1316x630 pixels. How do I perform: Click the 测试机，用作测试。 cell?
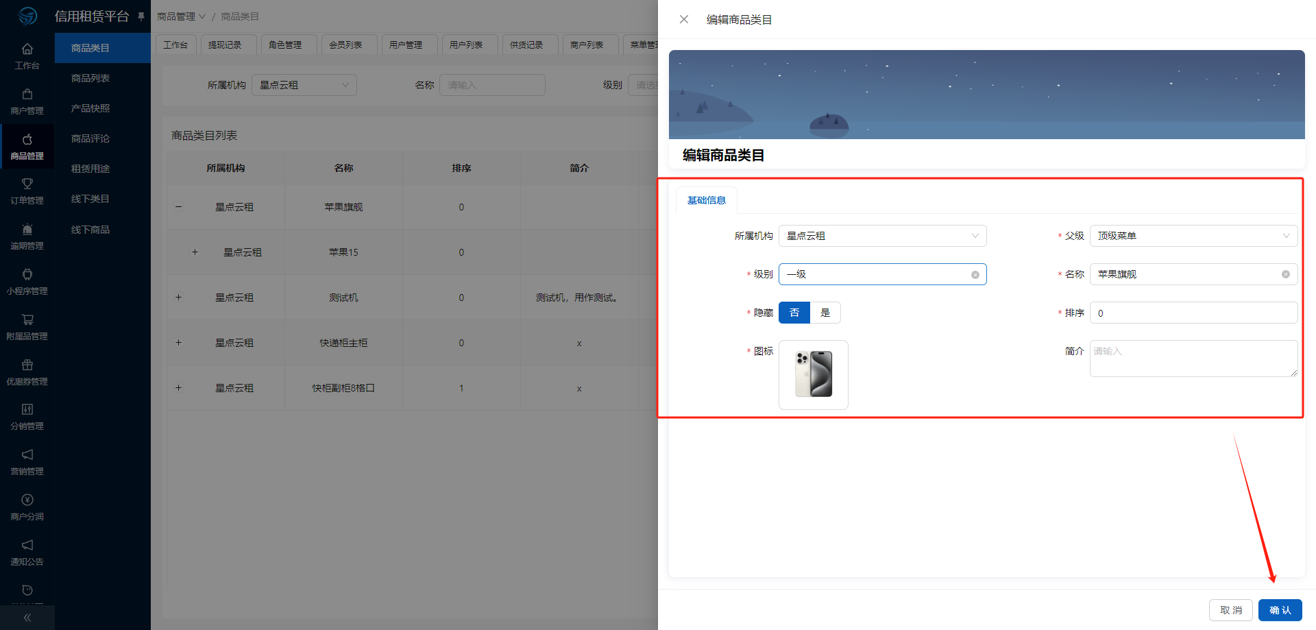tap(579, 298)
